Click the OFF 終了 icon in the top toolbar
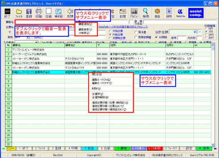Screen dimensions: 219x158 click(x=7, y=13)
